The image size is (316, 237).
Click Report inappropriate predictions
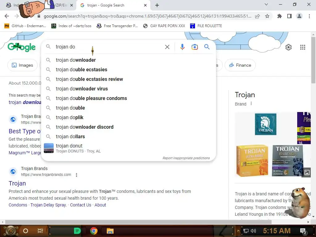point(186,158)
